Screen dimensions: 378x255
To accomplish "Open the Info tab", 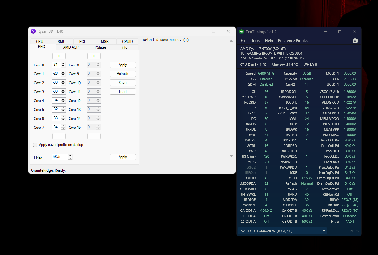I will pos(124,47).
